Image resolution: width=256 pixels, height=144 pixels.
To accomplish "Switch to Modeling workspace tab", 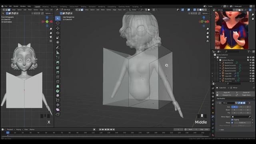I will (x=45, y=7).
